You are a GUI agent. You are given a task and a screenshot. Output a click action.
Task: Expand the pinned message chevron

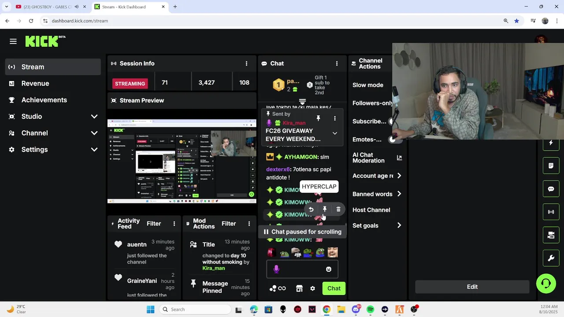pos(335,133)
